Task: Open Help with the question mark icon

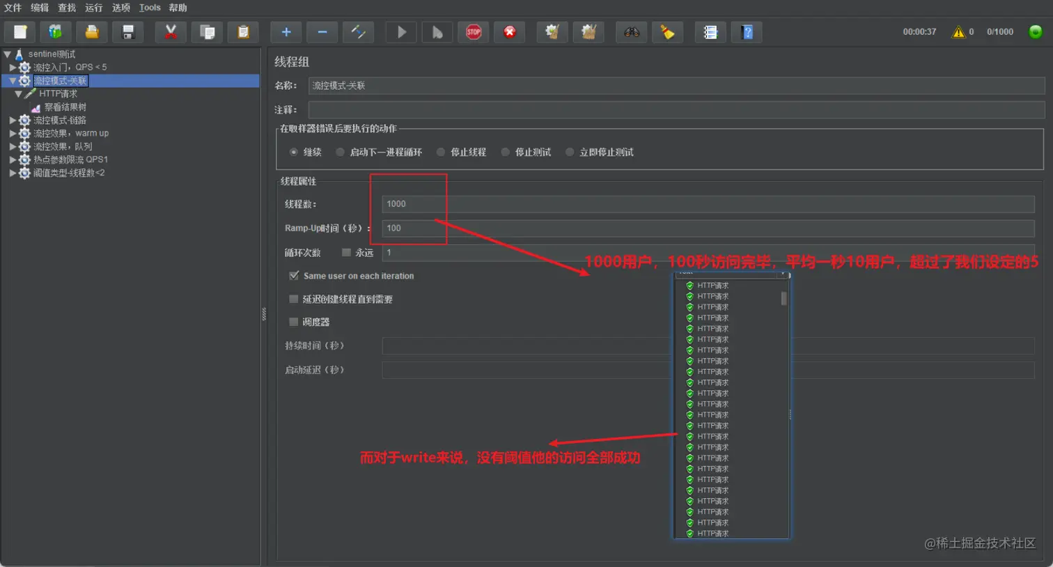Action: tap(747, 32)
